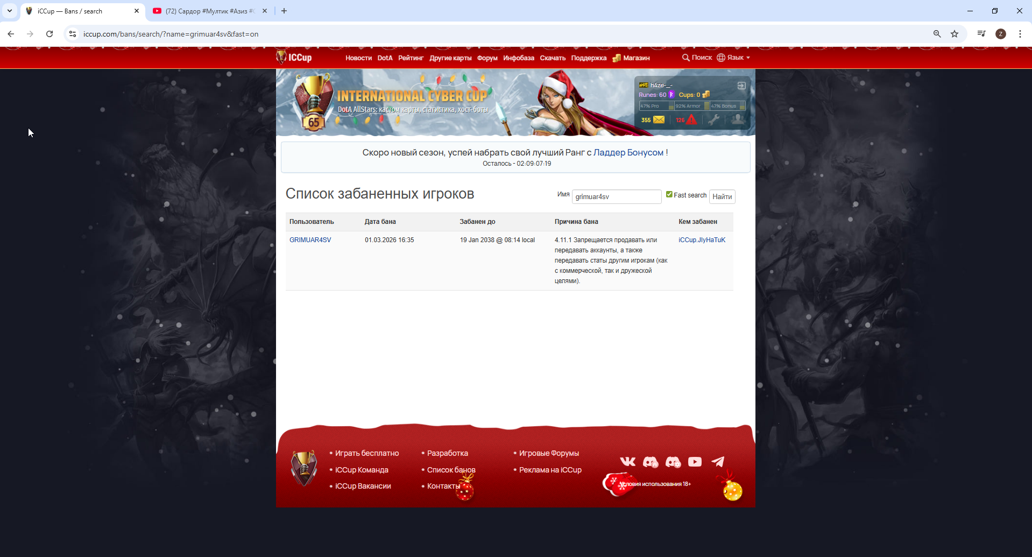This screenshot has width=1032, height=557.
Task: Open the VK social link in footer
Action: tap(627, 462)
